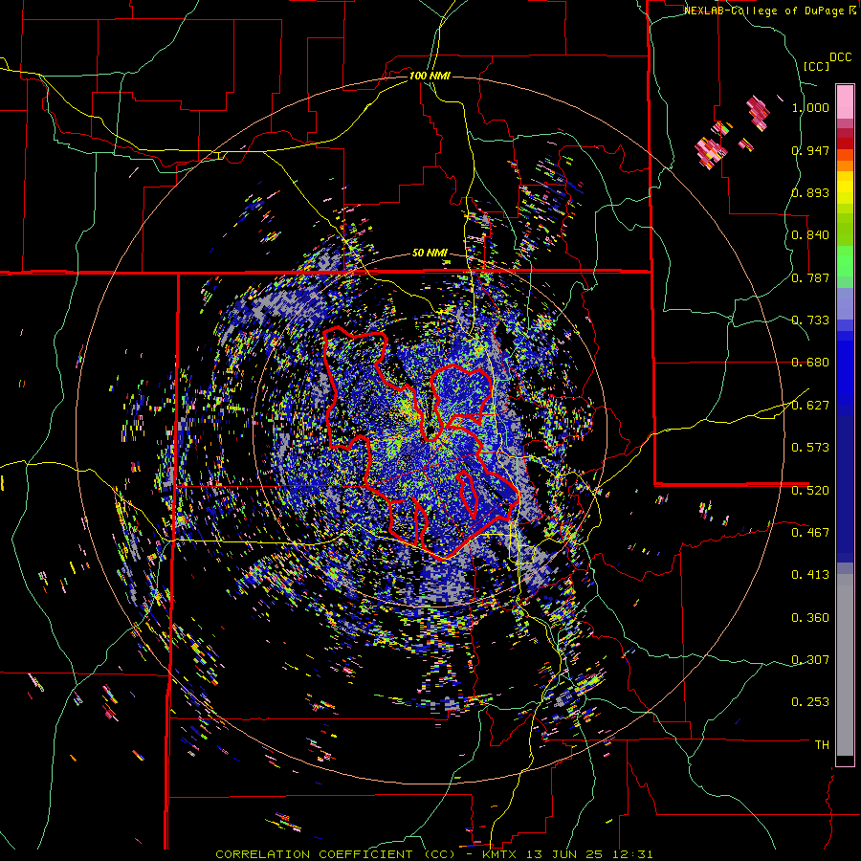Click the TH threshold label on the legend
The image size is (861, 861).
pyautogui.click(x=822, y=745)
